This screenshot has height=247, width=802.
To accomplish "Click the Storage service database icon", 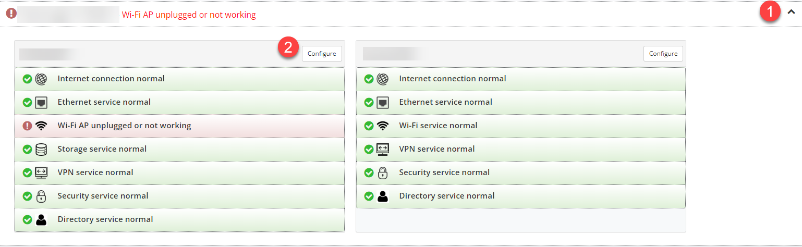I will pos(41,150).
